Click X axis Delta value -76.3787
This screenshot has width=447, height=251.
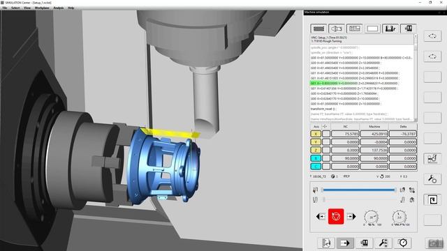pyautogui.click(x=403, y=134)
